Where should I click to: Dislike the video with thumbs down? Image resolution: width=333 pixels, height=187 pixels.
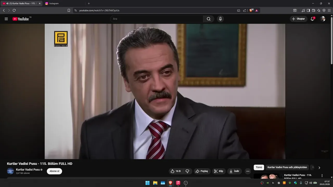pos(187,171)
